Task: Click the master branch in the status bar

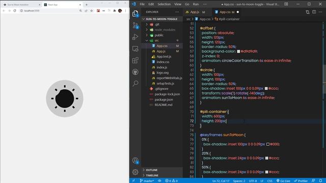Action: click(147, 181)
